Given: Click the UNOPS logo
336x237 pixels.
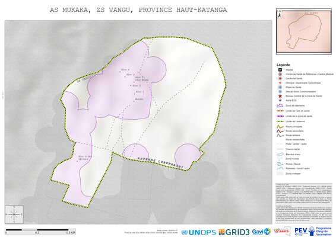Looking at the screenshot, I should (199, 232).
